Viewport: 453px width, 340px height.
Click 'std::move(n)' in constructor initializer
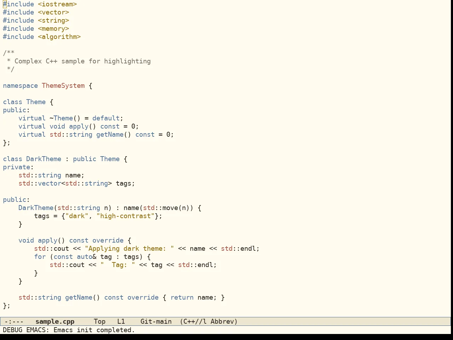(166, 208)
